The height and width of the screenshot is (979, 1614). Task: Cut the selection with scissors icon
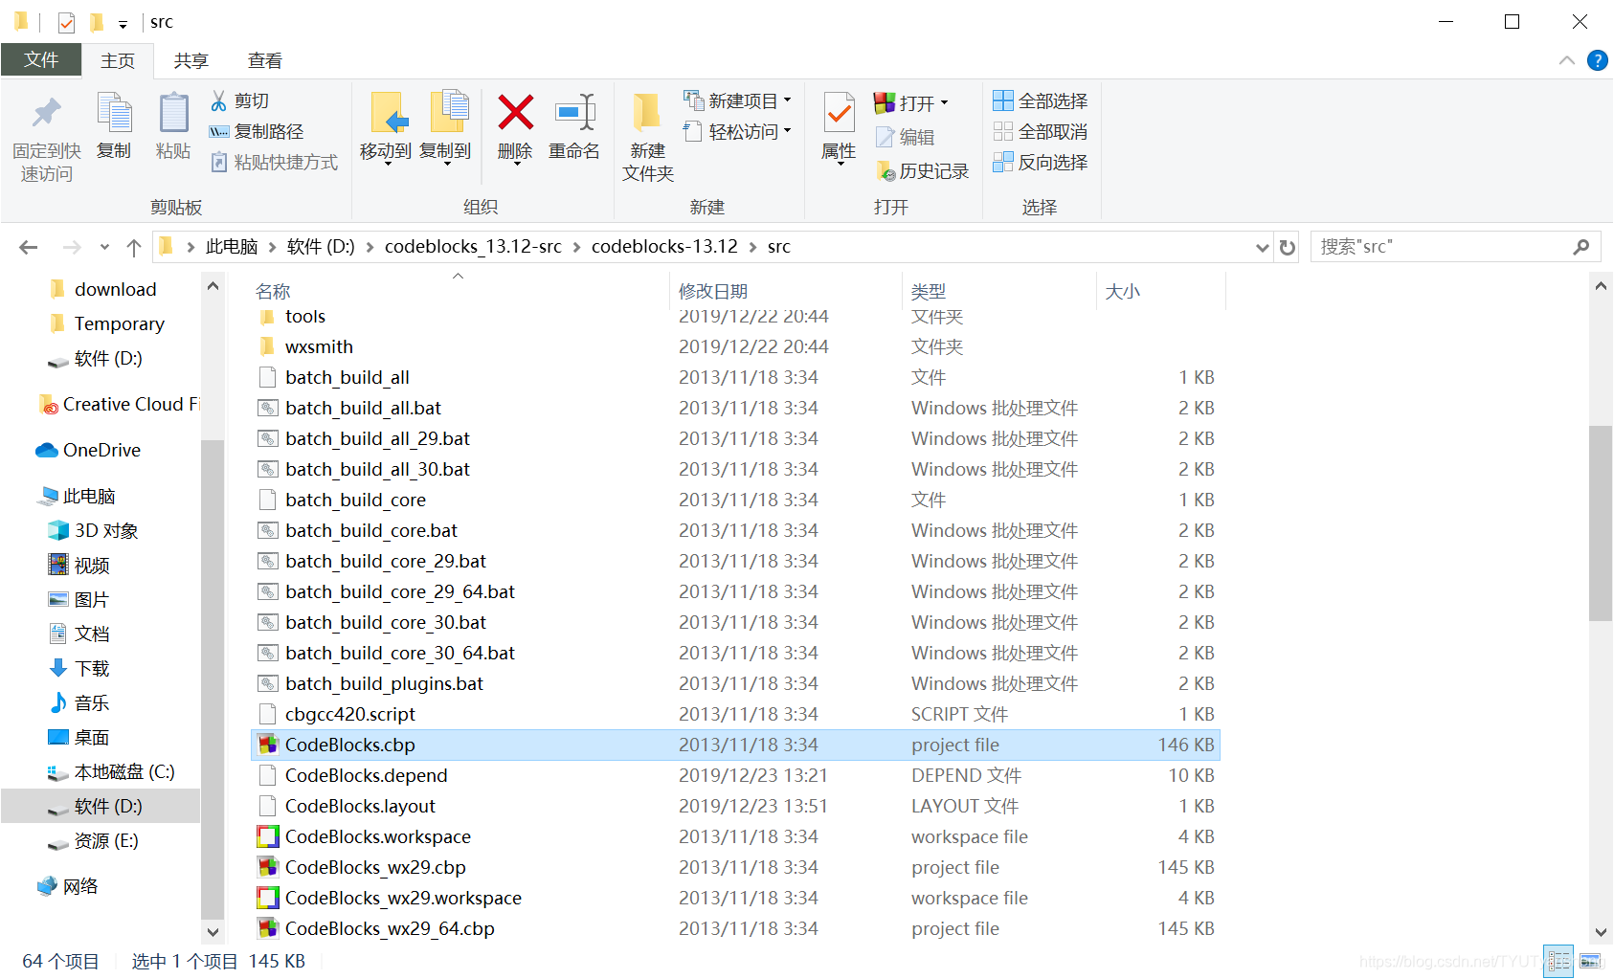[x=240, y=100]
